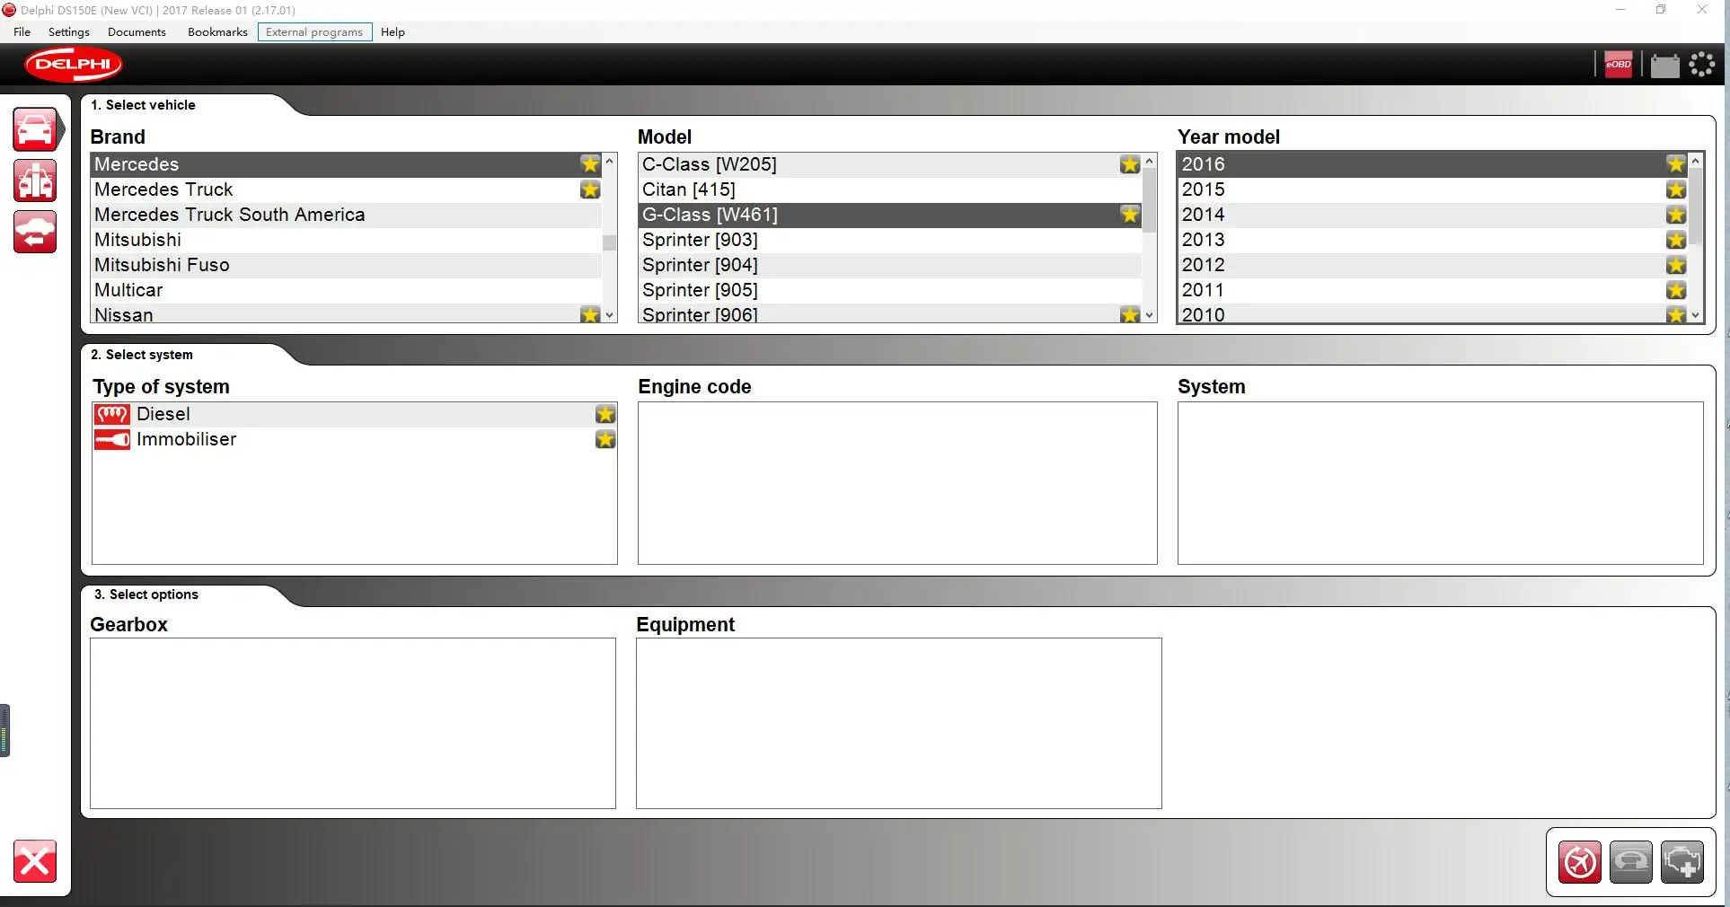Toggle favorite star for G-Class [W461]
Screen dimensions: 1730x907
coord(1130,215)
